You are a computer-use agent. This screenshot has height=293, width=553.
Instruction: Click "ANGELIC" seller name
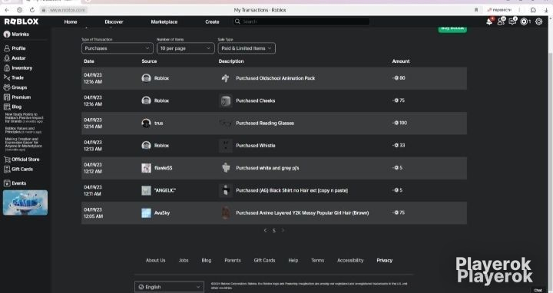165,190
